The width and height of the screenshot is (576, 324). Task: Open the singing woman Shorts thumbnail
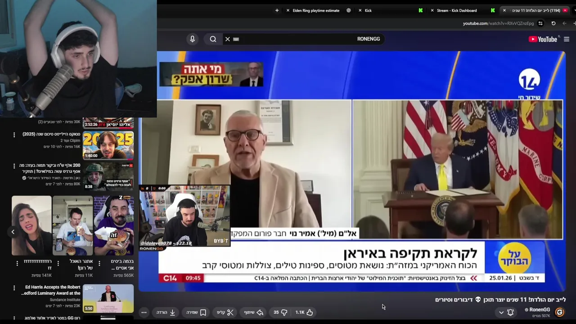(x=31, y=225)
